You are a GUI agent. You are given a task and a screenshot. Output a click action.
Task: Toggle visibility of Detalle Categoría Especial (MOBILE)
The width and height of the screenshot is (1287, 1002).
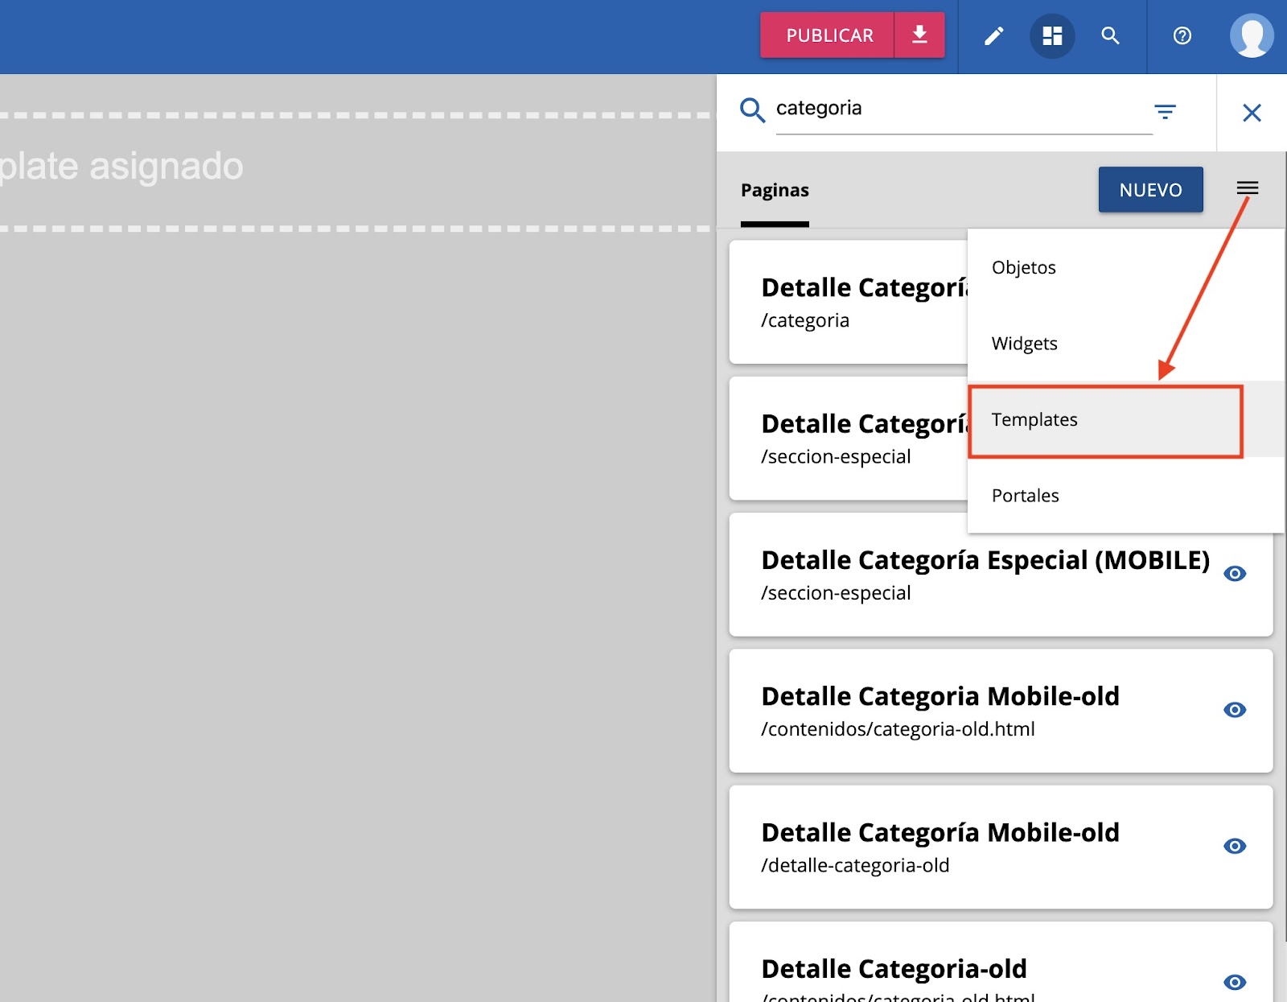pos(1235,574)
